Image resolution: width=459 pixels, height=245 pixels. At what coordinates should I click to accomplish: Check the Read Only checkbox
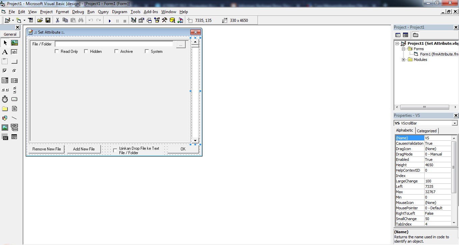tap(57, 51)
